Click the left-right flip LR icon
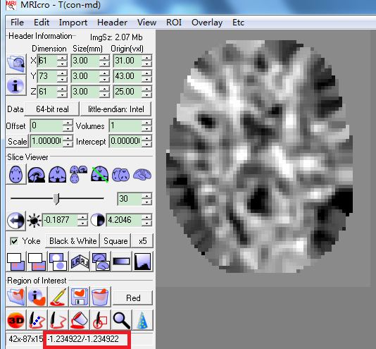 (x=80, y=262)
